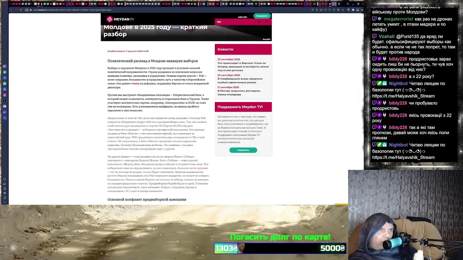
Task: Click heading 'Основной конфликт предвыборной кампании'
Action: point(147,199)
